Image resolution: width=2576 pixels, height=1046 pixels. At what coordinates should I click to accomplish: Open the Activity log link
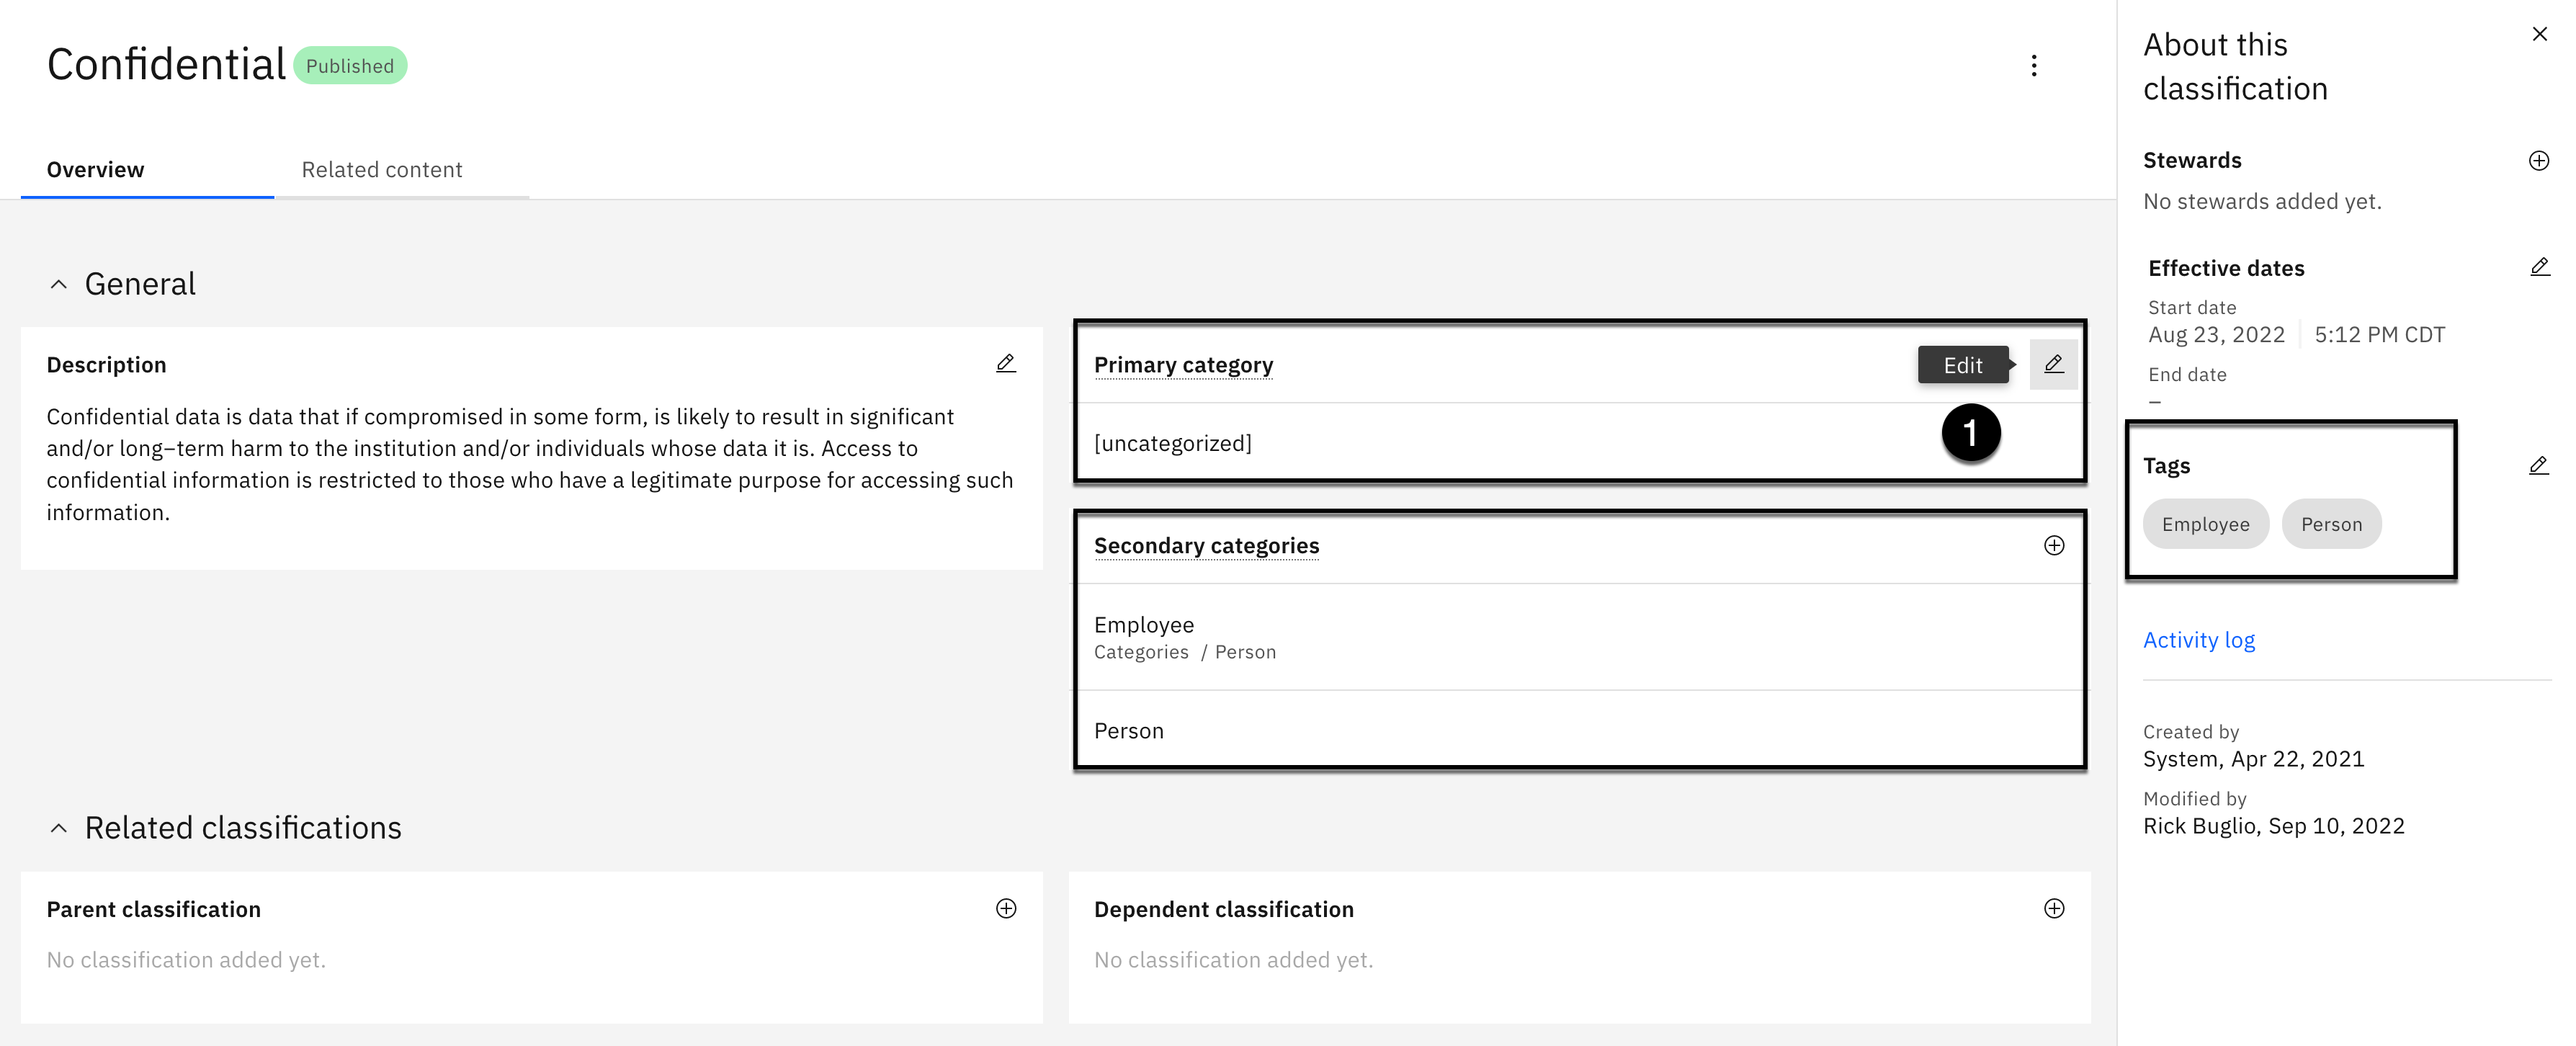[x=2198, y=640]
